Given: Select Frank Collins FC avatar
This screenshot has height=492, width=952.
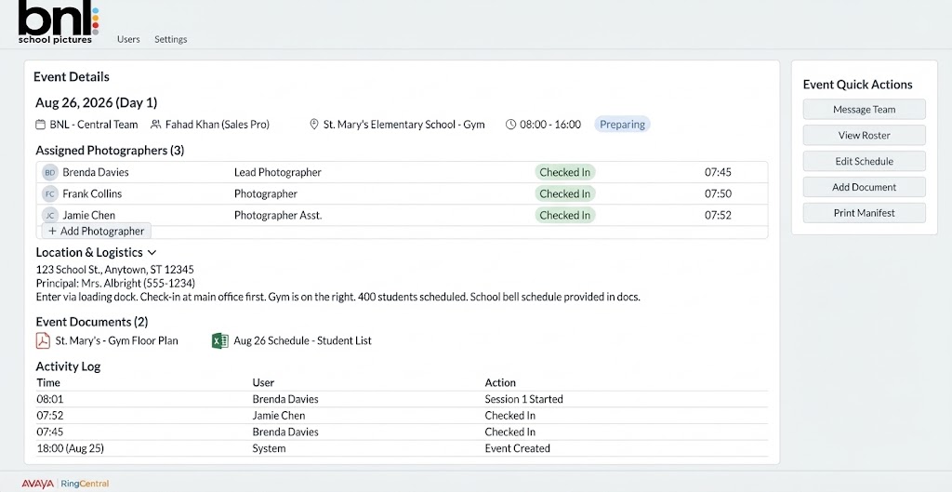Looking at the screenshot, I should (x=50, y=193).
